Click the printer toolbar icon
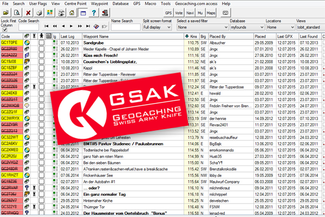Image resolution: width=325 pixels, height=217 pixels. coord(39,13)
